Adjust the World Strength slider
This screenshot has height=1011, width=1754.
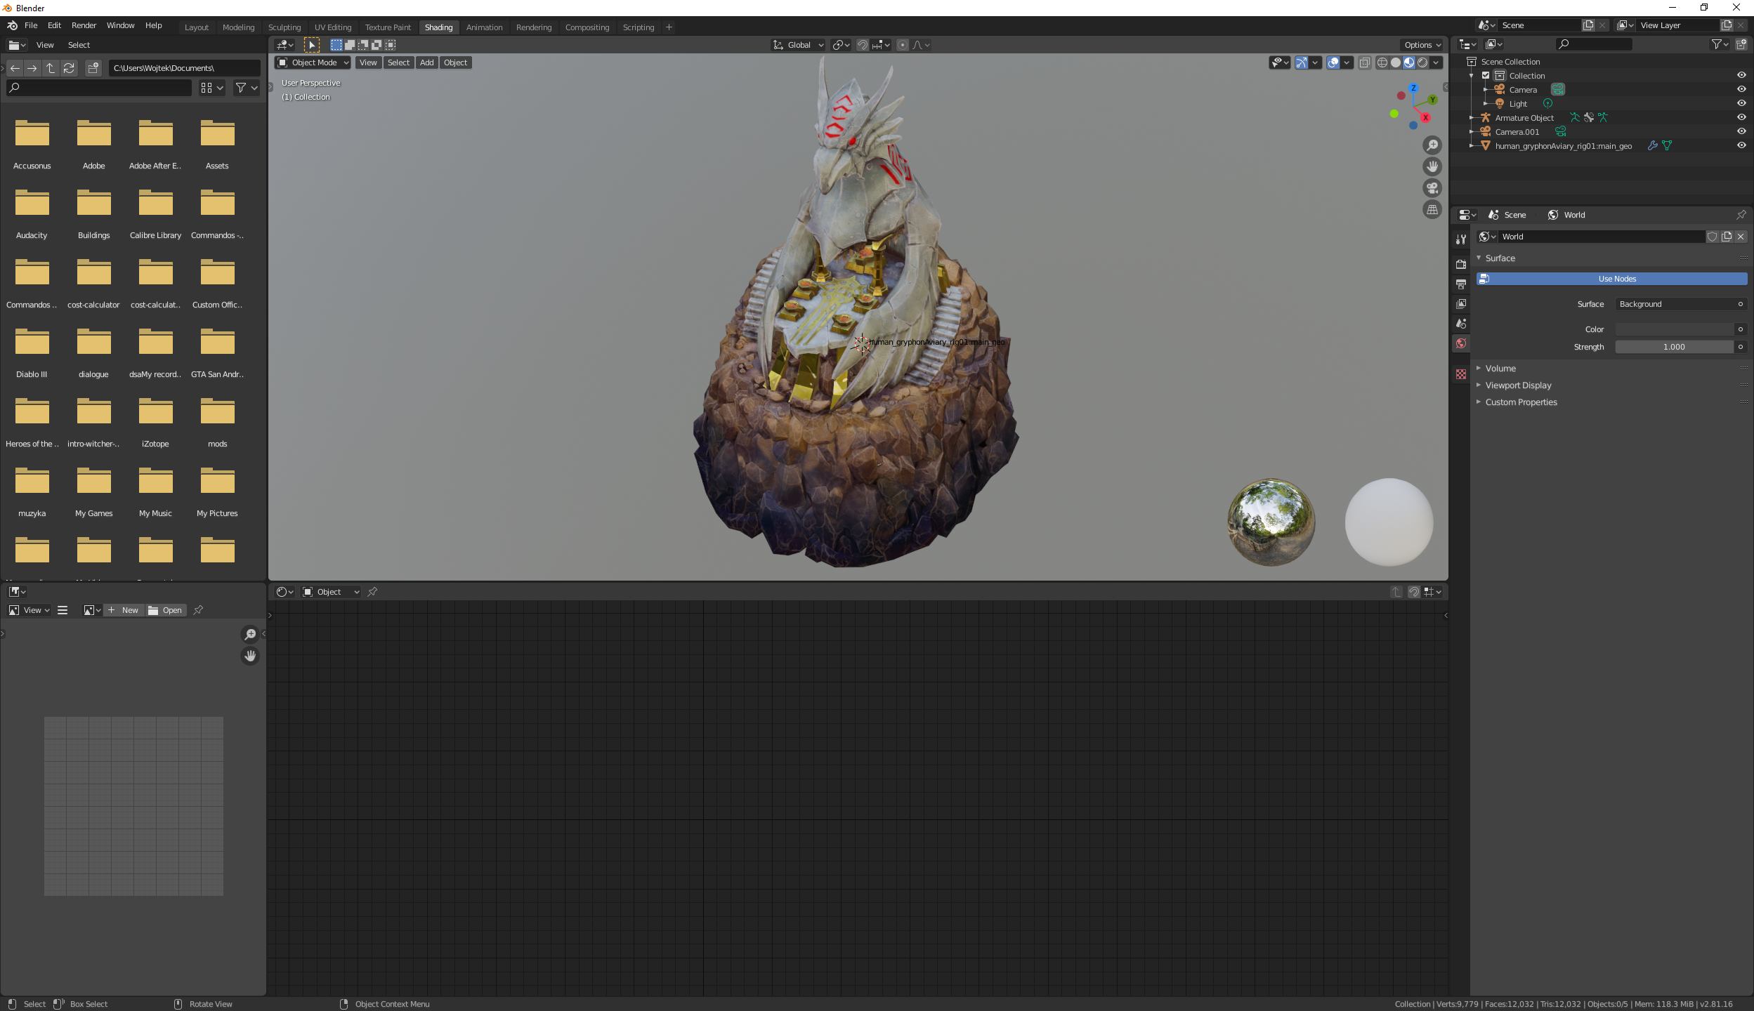1674,347
